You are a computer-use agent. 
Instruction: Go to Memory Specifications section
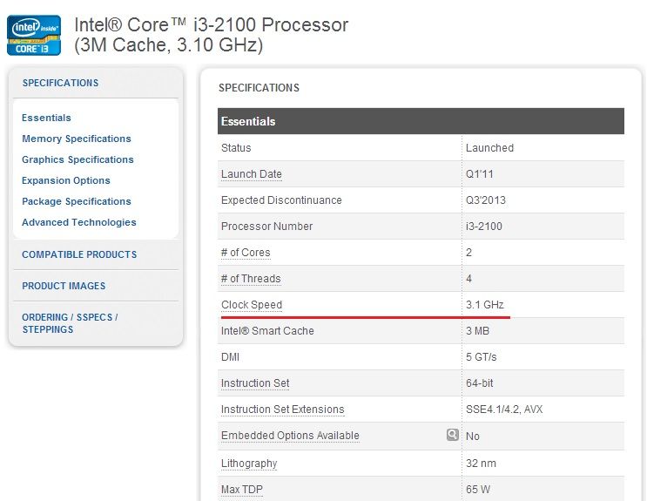tap(77, 139)
